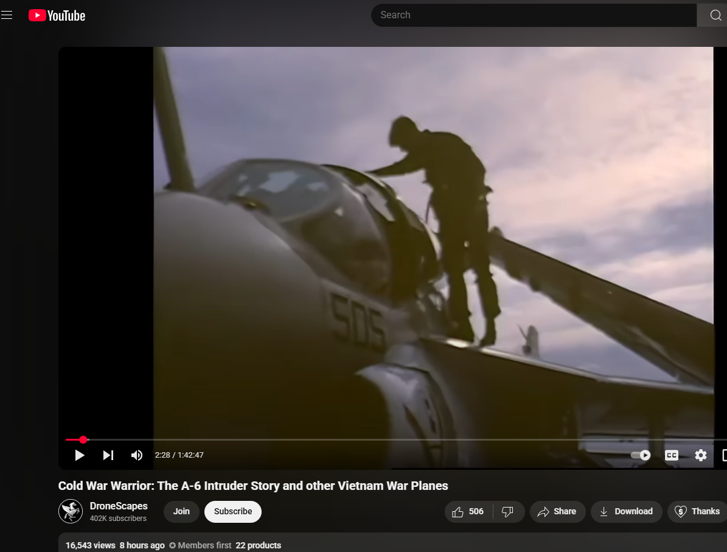
Task: Click the magnifier search button
Action: 714,15
